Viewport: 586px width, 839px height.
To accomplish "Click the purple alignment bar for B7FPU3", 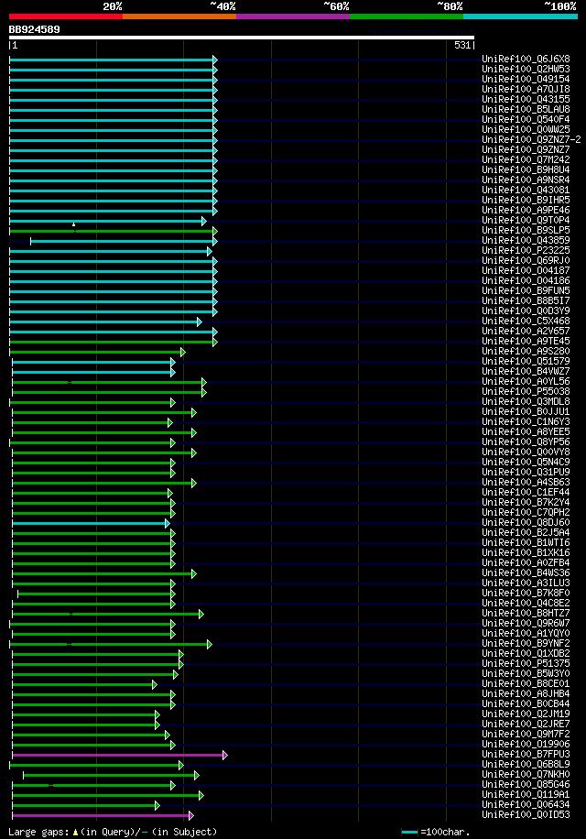I will tap(119, 755).
